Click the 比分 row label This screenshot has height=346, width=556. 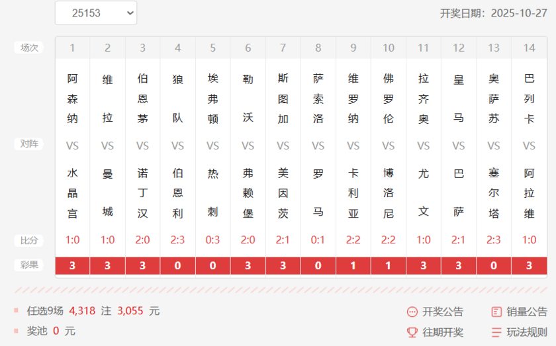[29, 240]
